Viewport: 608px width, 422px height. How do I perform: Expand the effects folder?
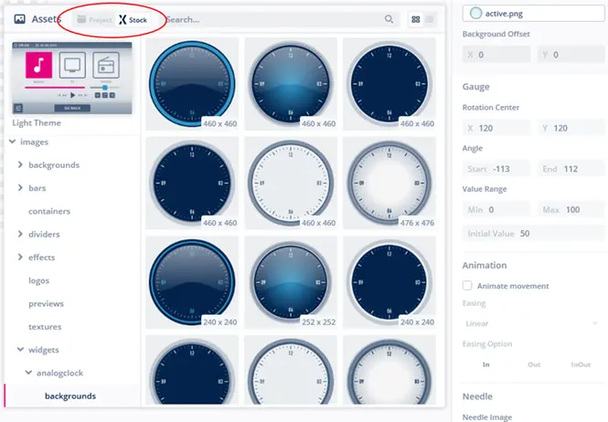(21, 258)
